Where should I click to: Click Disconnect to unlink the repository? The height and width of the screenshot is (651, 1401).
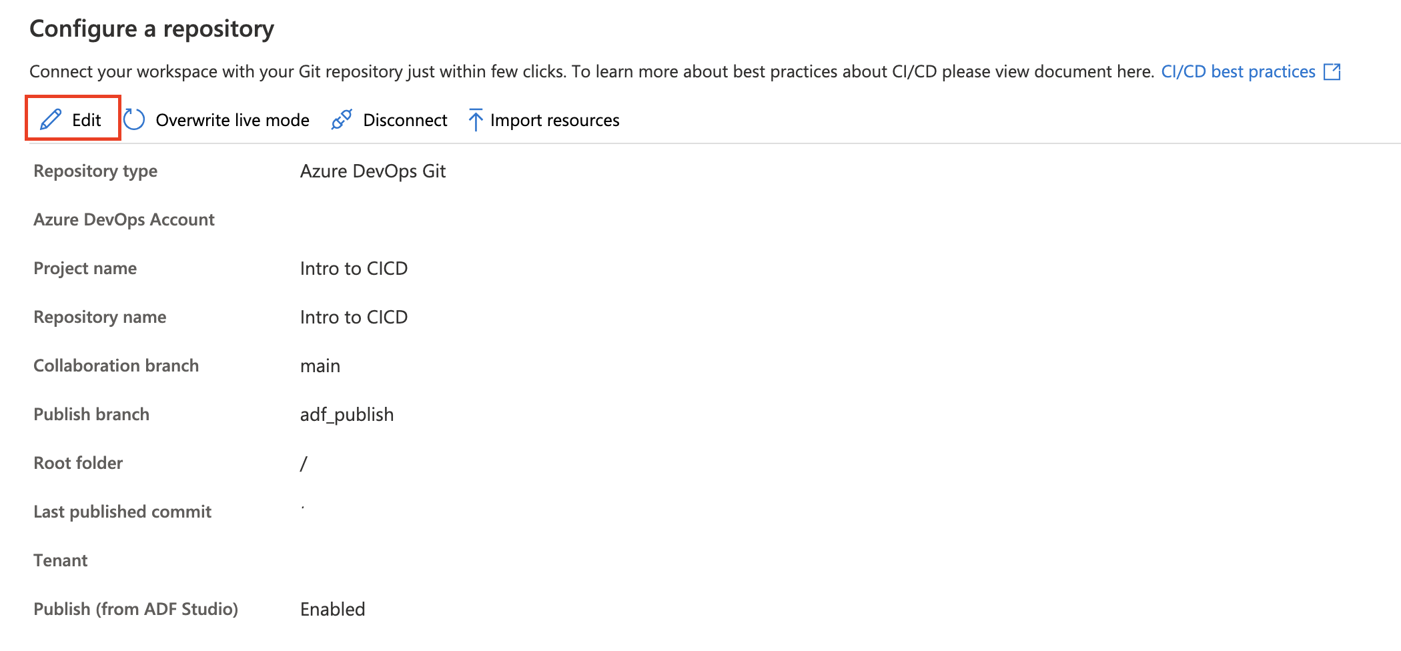(x=404, y=120)
